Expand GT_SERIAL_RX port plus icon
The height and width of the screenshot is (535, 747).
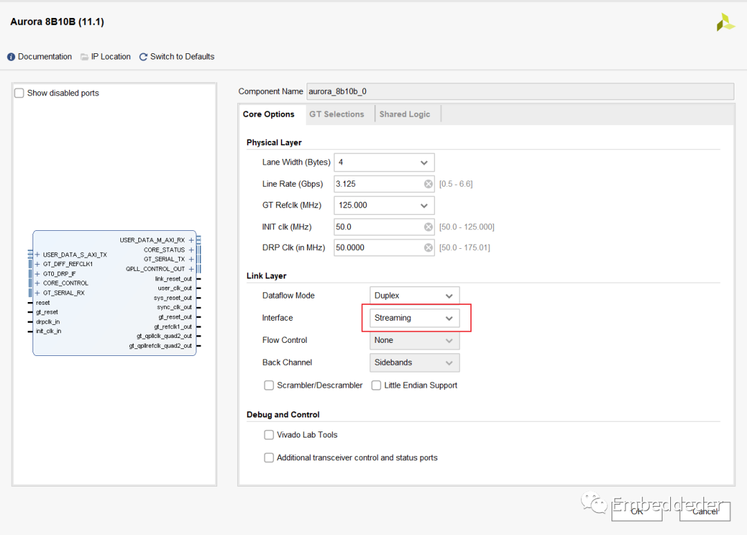point(37,292)
